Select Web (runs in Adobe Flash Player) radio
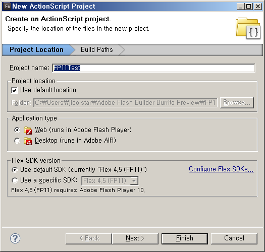This screenshot has height=252, width=265. [x=17, y=130]
